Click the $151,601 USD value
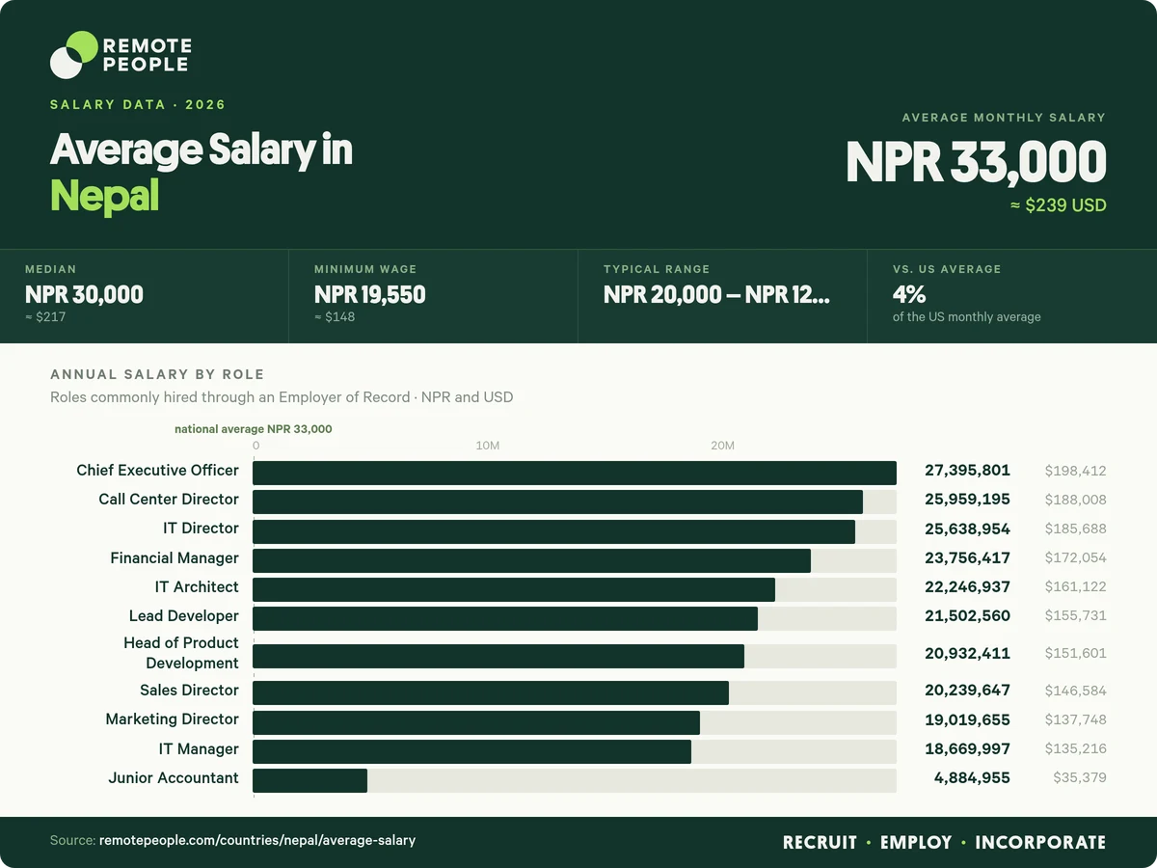 pos(1075,654)
